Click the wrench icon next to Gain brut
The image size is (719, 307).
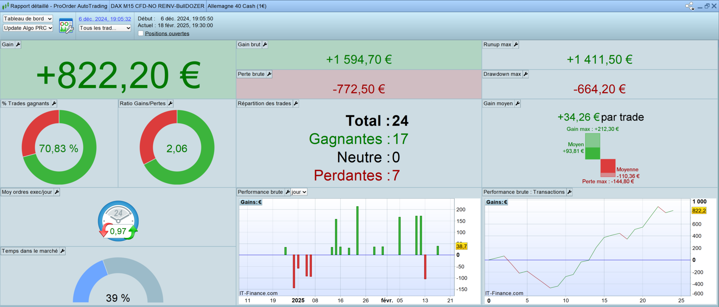click(x=265, y=45)
